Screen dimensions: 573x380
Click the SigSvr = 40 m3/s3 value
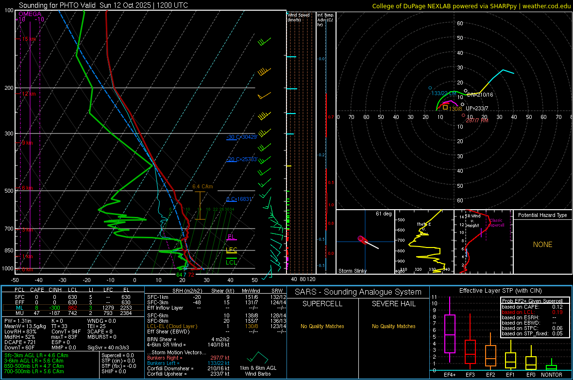click(108, 348)
